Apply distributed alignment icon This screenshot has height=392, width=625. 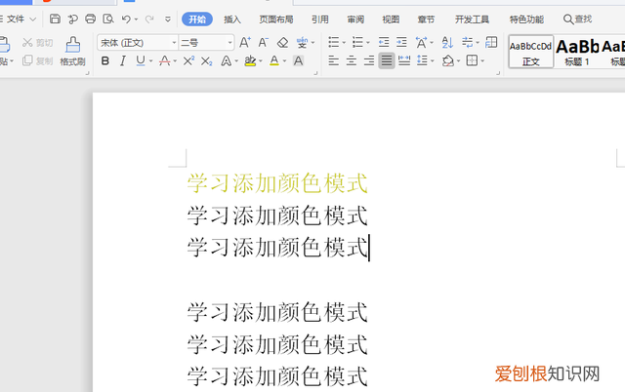404,60
